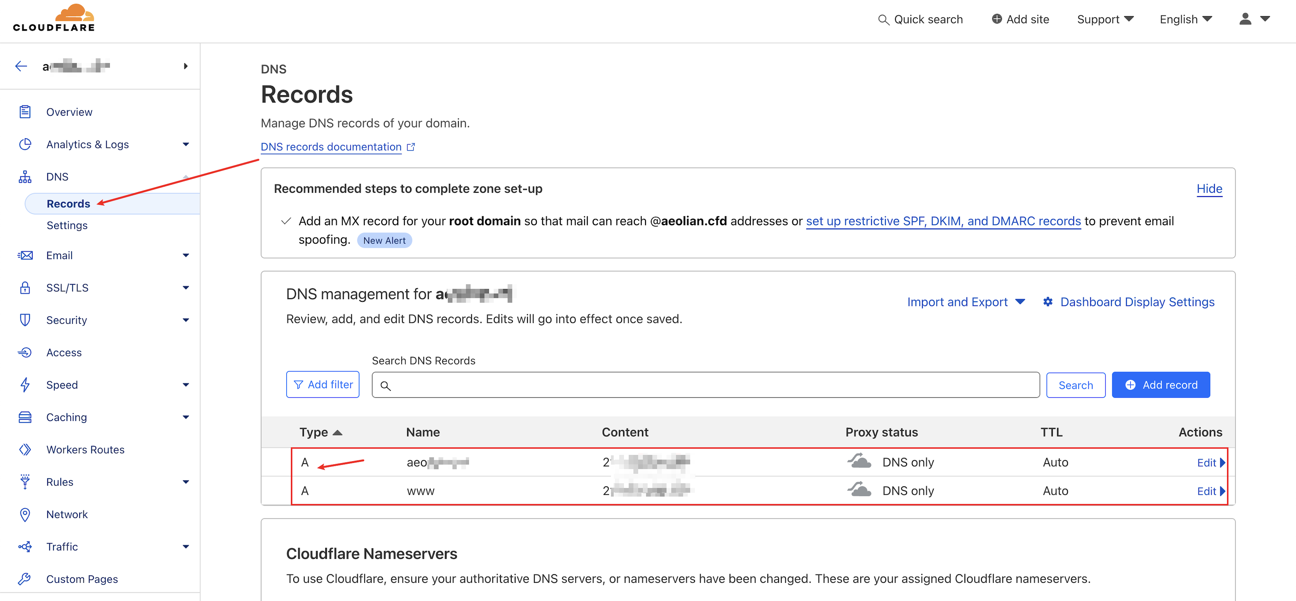Click the Overview clipboard icon
The image size is (1296, 601).
click(x=25, y=111)
